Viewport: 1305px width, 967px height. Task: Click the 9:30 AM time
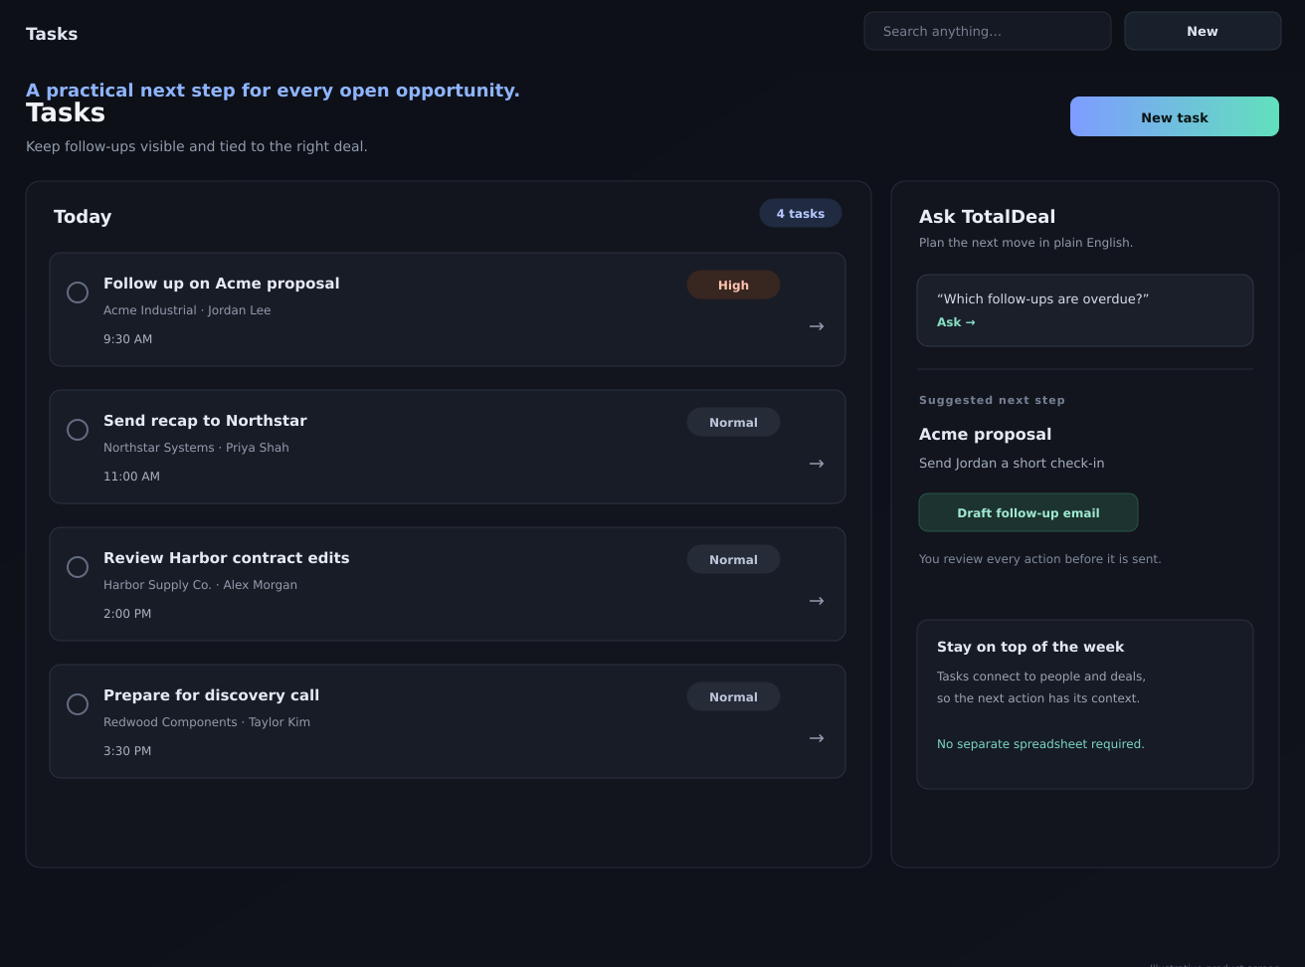127,339
